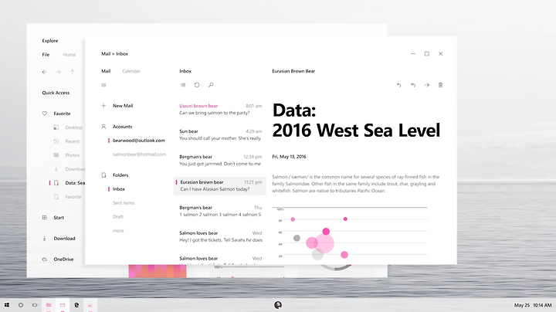Open the Windows Start button on taskbar
The width and height of the screenshot is (556, 312).
click(x=7, y=305)
